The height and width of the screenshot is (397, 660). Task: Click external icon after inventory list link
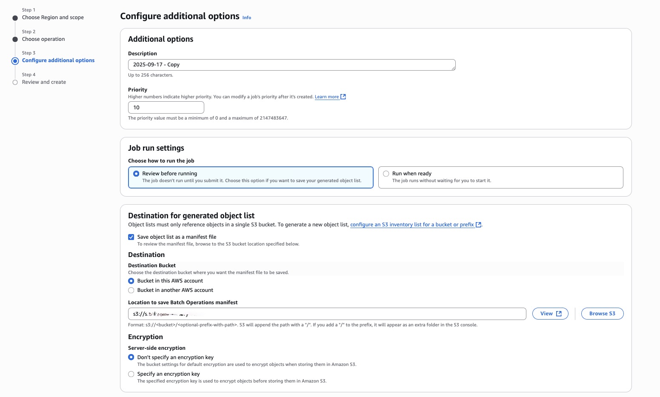[x=478, y=225]
